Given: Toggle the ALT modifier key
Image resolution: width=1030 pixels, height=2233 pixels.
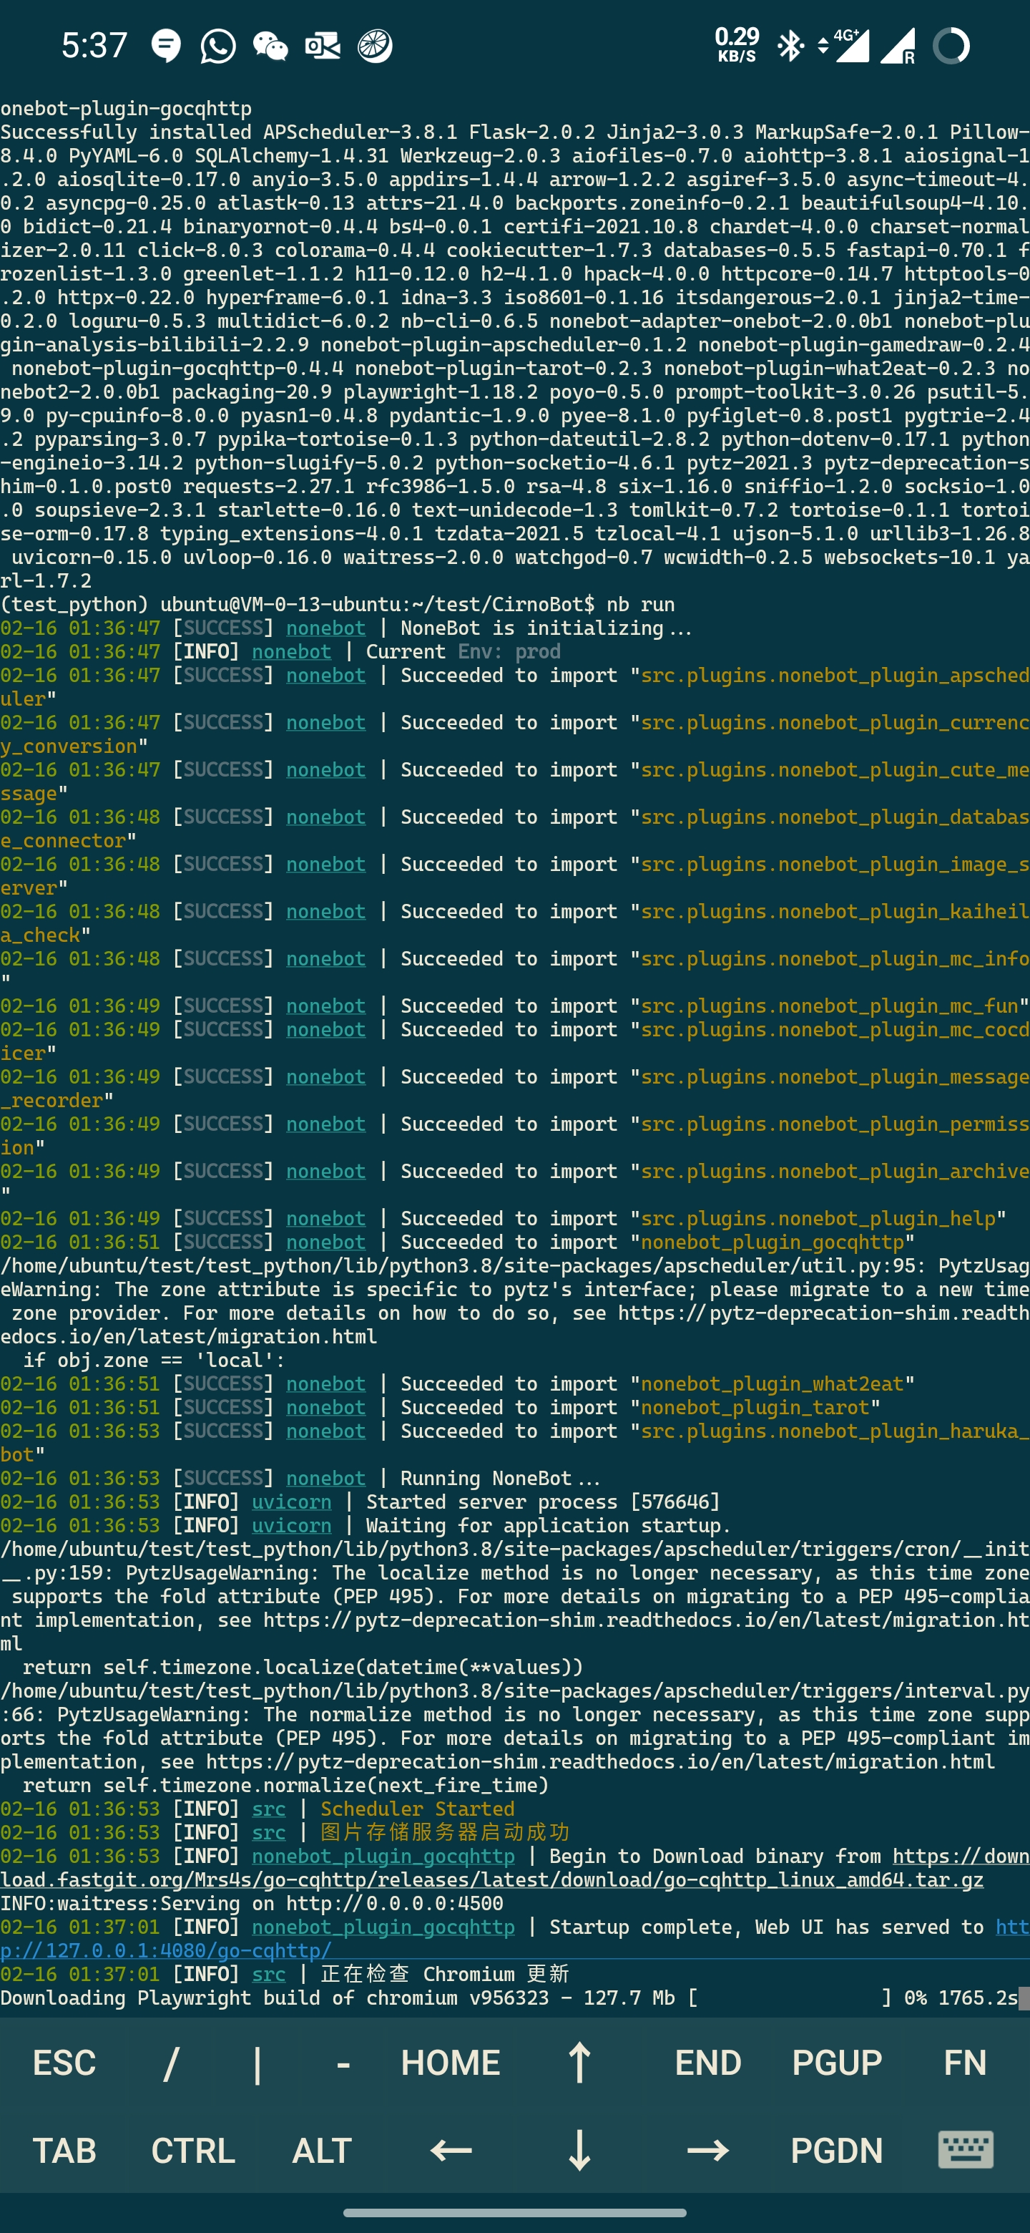Looking at the screenshot, I should pyautogui.click(x=321, y=2151).
